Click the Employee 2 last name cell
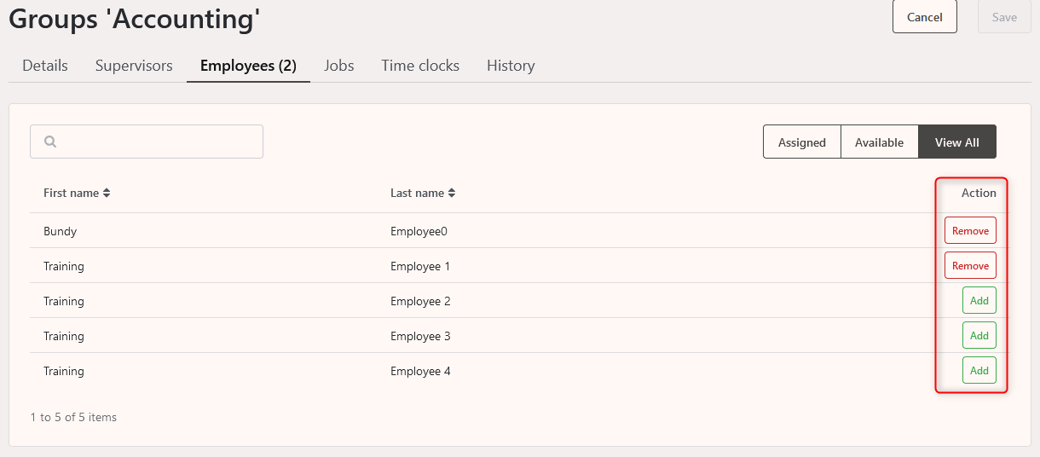The width and height of the screenshot is (1040, 457). (420, 301)
